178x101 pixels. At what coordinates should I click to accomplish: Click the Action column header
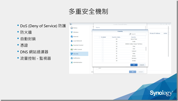click(165, 33)
